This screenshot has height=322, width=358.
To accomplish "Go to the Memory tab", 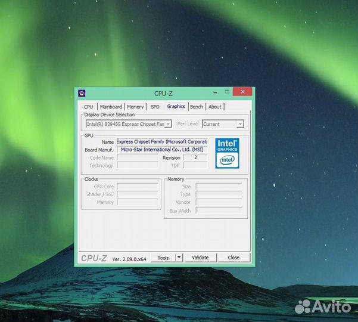I will [135, 107].
